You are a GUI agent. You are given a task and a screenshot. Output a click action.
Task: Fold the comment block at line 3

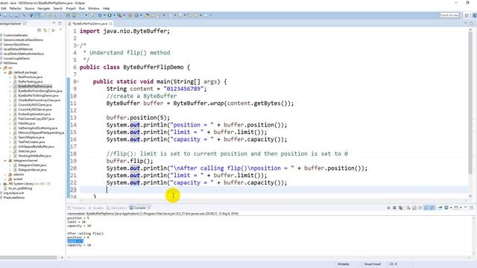[x=78, y=45]
